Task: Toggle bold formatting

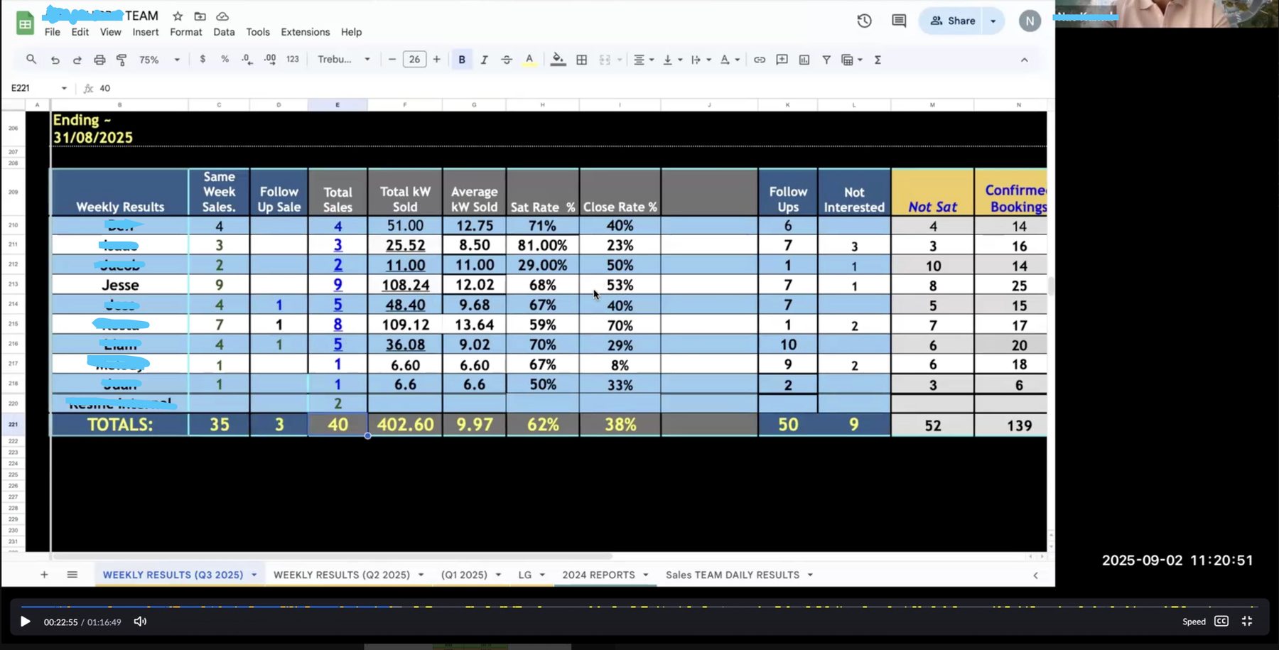Action: point(462,60)
